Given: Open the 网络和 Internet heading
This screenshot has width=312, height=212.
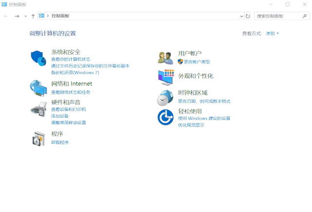Looking at the screenshot, I should [72, 84].
